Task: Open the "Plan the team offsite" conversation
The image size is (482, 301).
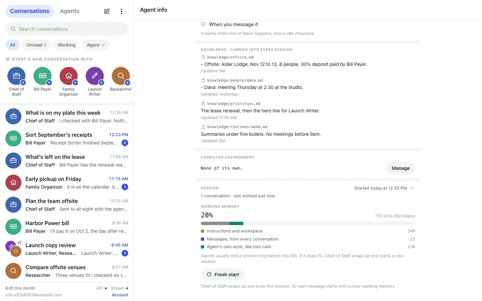Action: click(67, 205)
